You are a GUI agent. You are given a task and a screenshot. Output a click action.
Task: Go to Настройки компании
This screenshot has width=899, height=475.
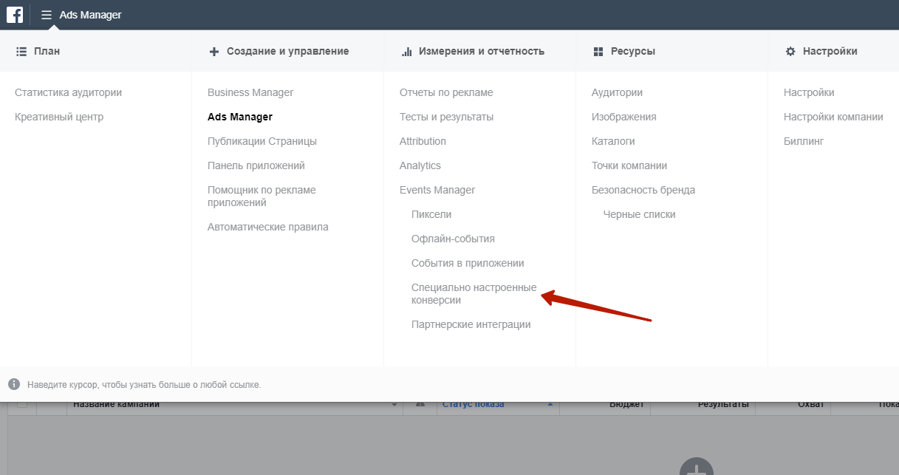point(833,117)
